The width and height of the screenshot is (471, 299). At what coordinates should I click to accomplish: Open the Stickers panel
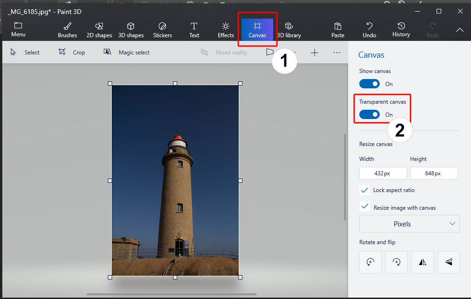[162, 29]
